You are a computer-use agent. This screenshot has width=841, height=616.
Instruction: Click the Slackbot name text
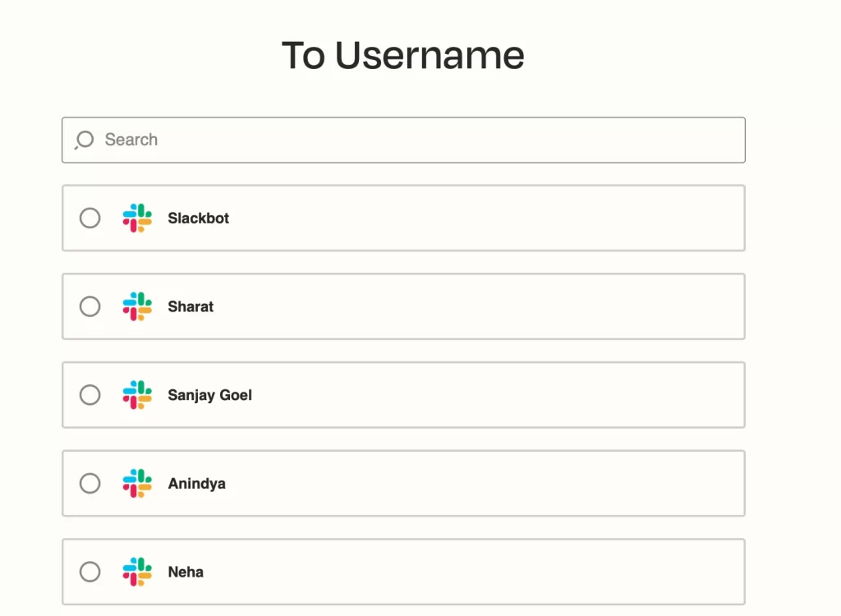(x=199, y=218)
